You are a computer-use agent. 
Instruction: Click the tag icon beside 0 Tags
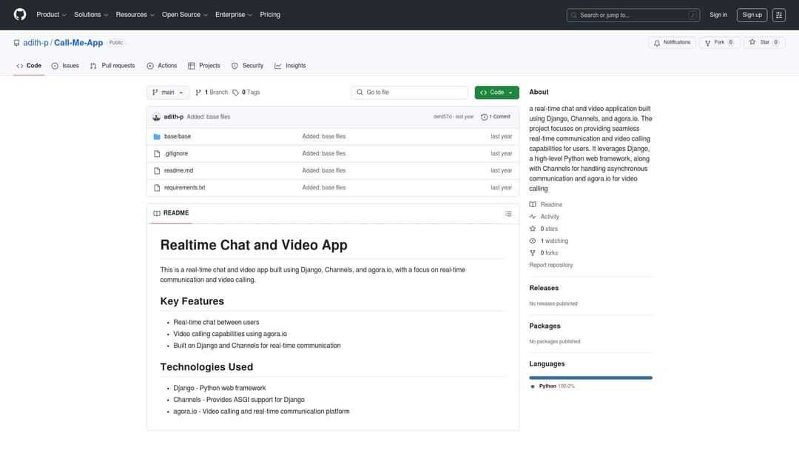pyautogui.click(x=235, y=93)
